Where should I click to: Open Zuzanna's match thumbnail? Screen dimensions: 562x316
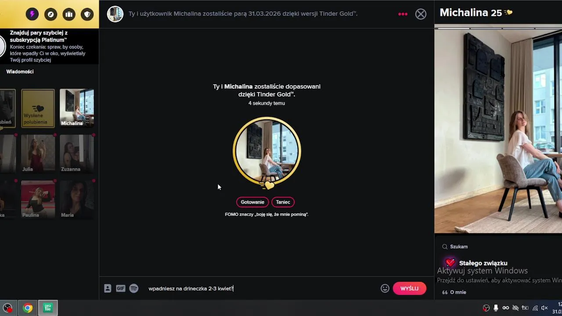point(77,154)
